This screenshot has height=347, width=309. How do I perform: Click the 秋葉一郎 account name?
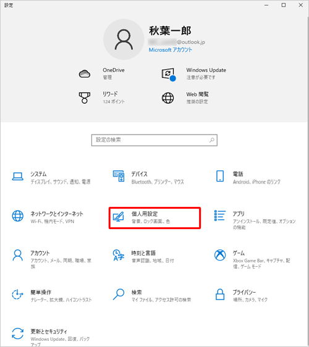[x=170, y=31]
